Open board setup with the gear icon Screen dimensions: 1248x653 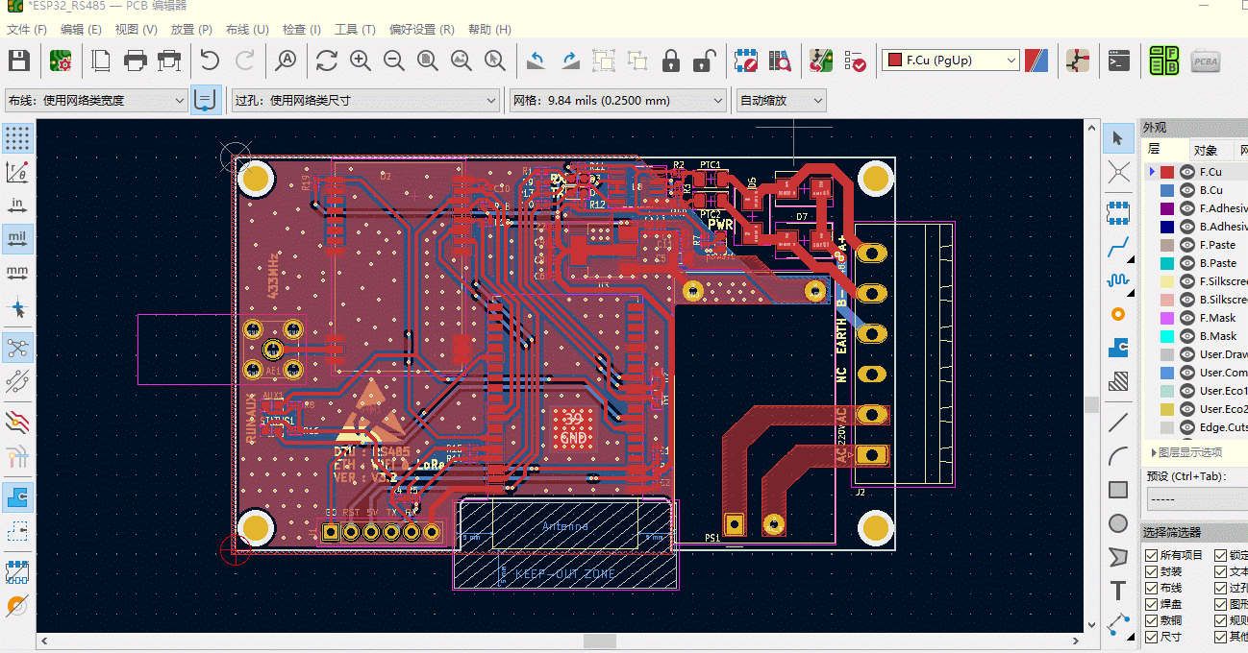[x=61, y=61]
